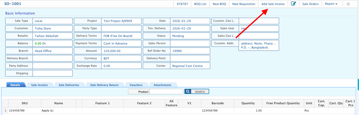The width and height of the screenshot is (359, 115).
Task: Open the Report dropdown menu
Action: tap(331, 4)
